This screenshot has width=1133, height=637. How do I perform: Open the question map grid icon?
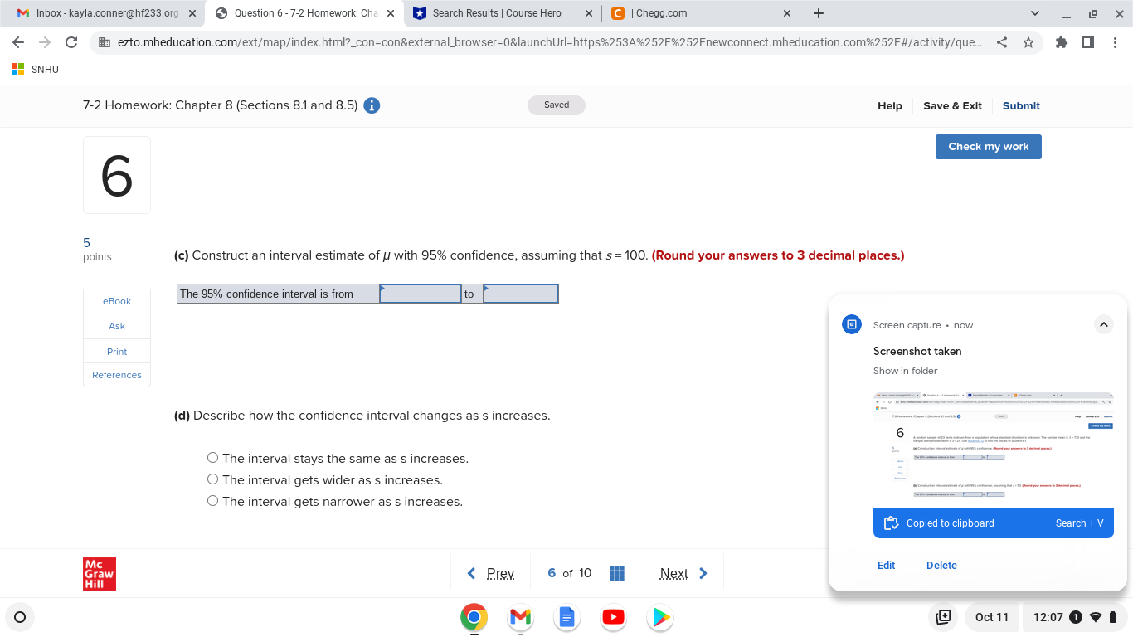tap(617, 572)
